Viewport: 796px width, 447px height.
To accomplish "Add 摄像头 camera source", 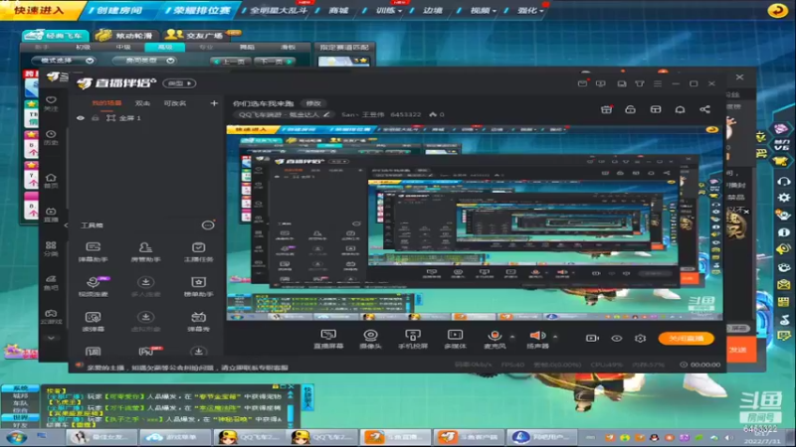I will (x=370, y=339).
